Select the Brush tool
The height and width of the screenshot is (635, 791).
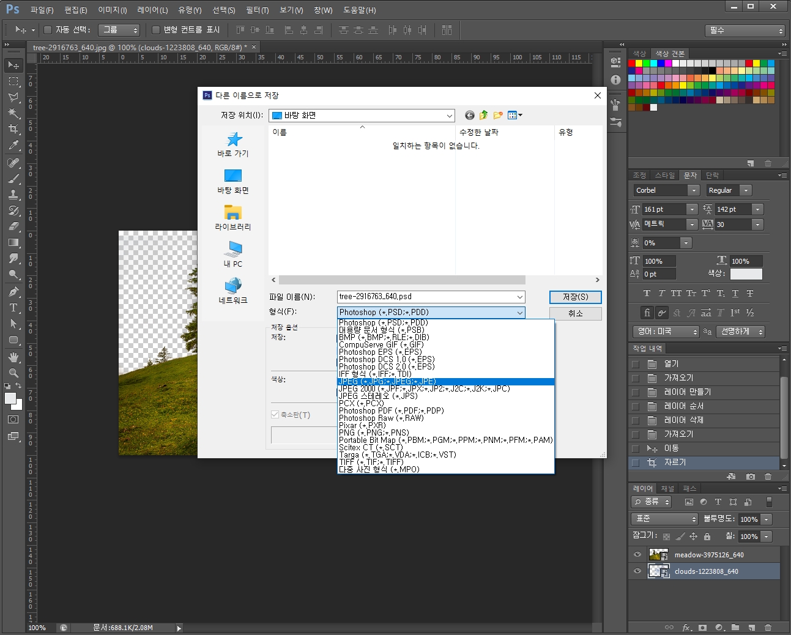[x=13, y=179]
